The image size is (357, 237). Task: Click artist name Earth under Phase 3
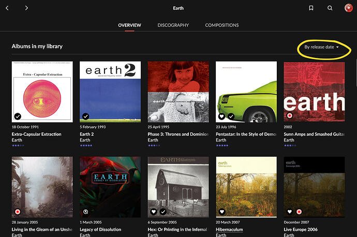(x=153, y=140)
